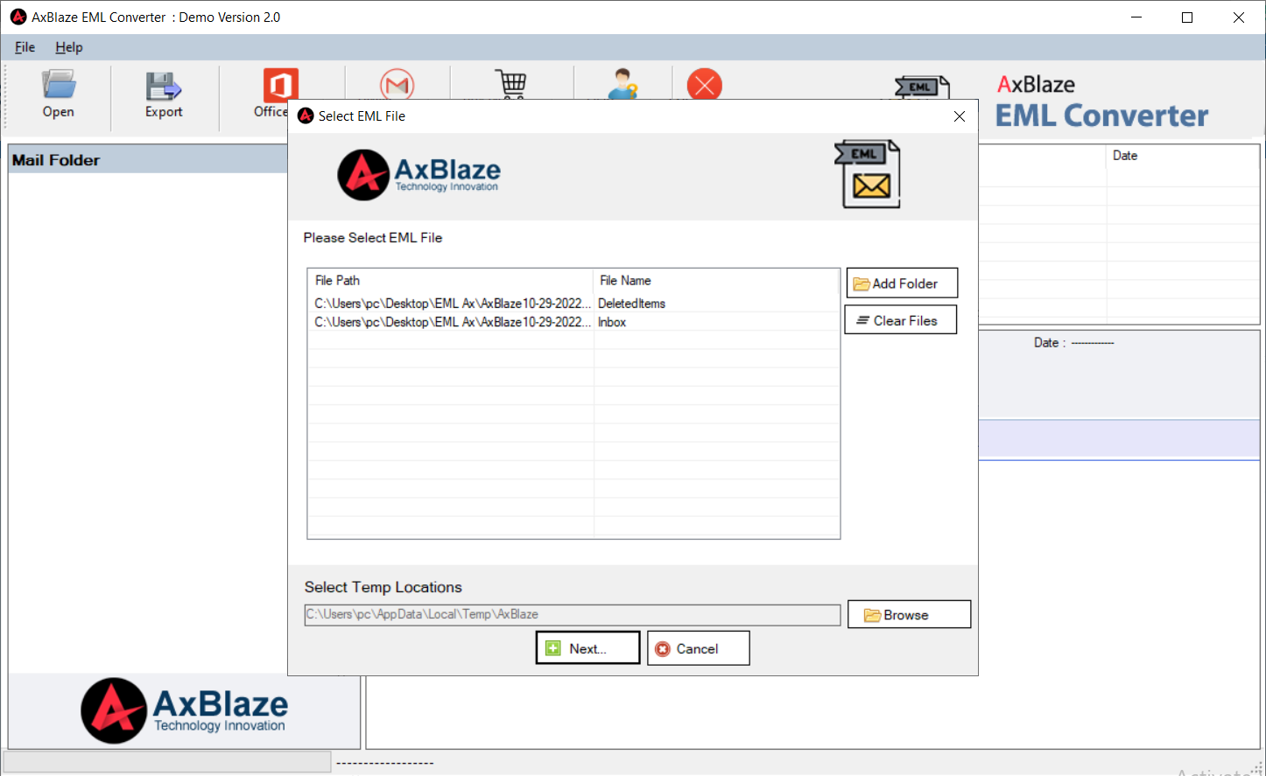1266x776 pixels.
Task: Click the EML envelope icon in dialog
Action: coord(868,174)
